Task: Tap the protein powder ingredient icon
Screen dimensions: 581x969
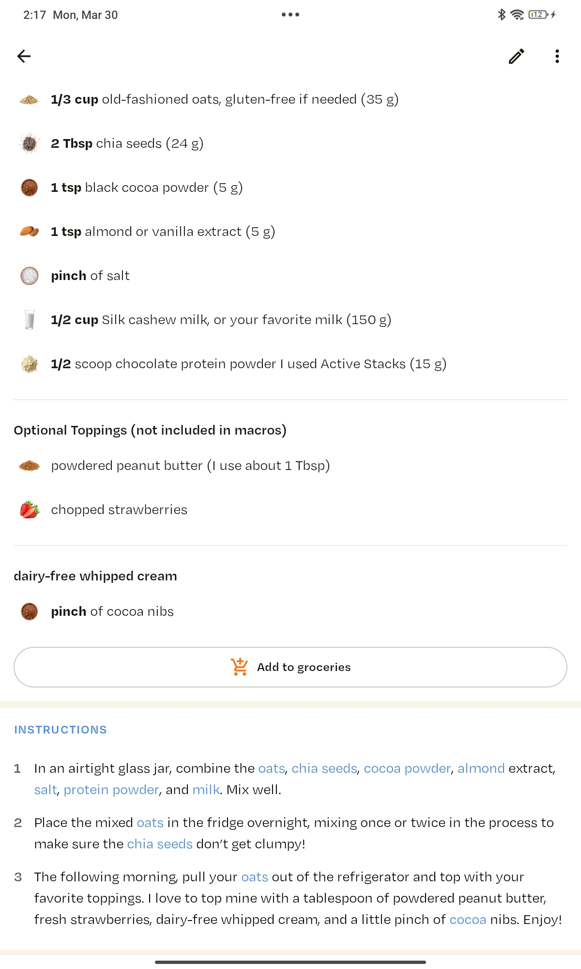Action: [x=30, y=364]
